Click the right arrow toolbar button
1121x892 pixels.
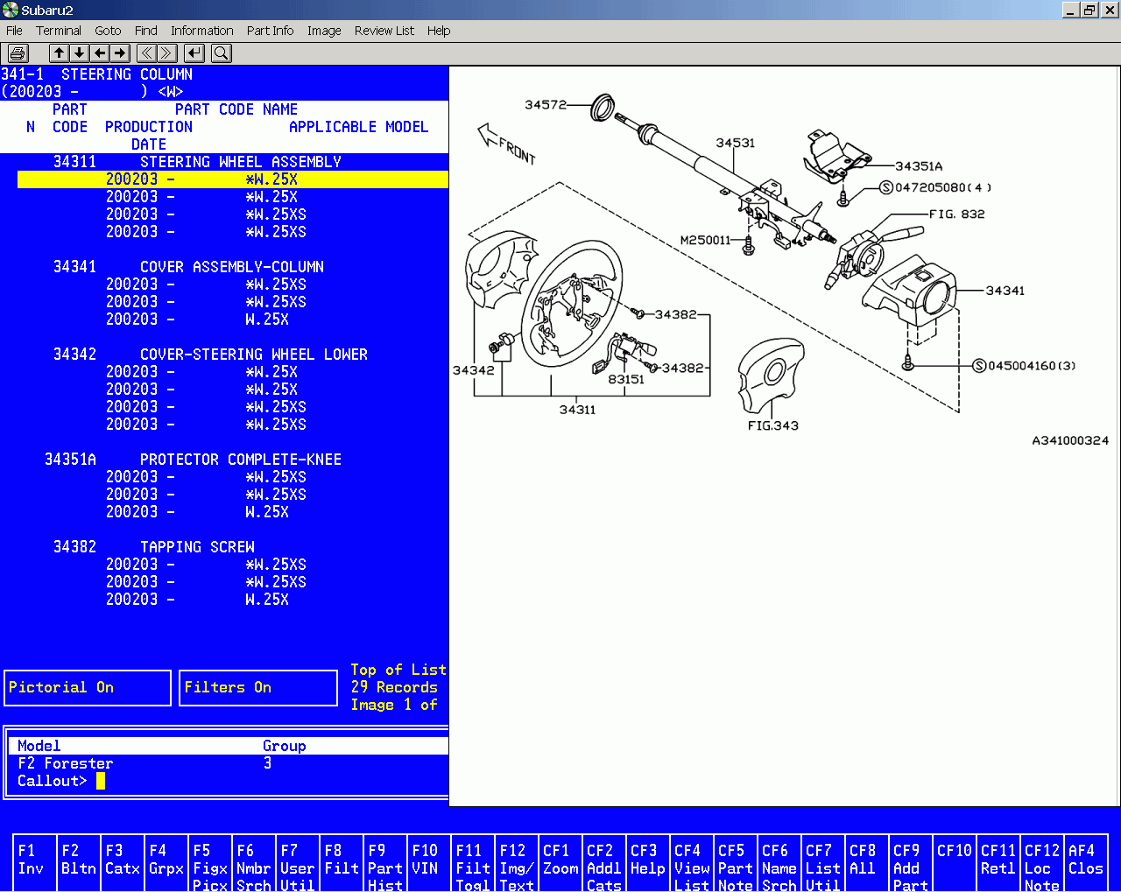coord(120,53)
